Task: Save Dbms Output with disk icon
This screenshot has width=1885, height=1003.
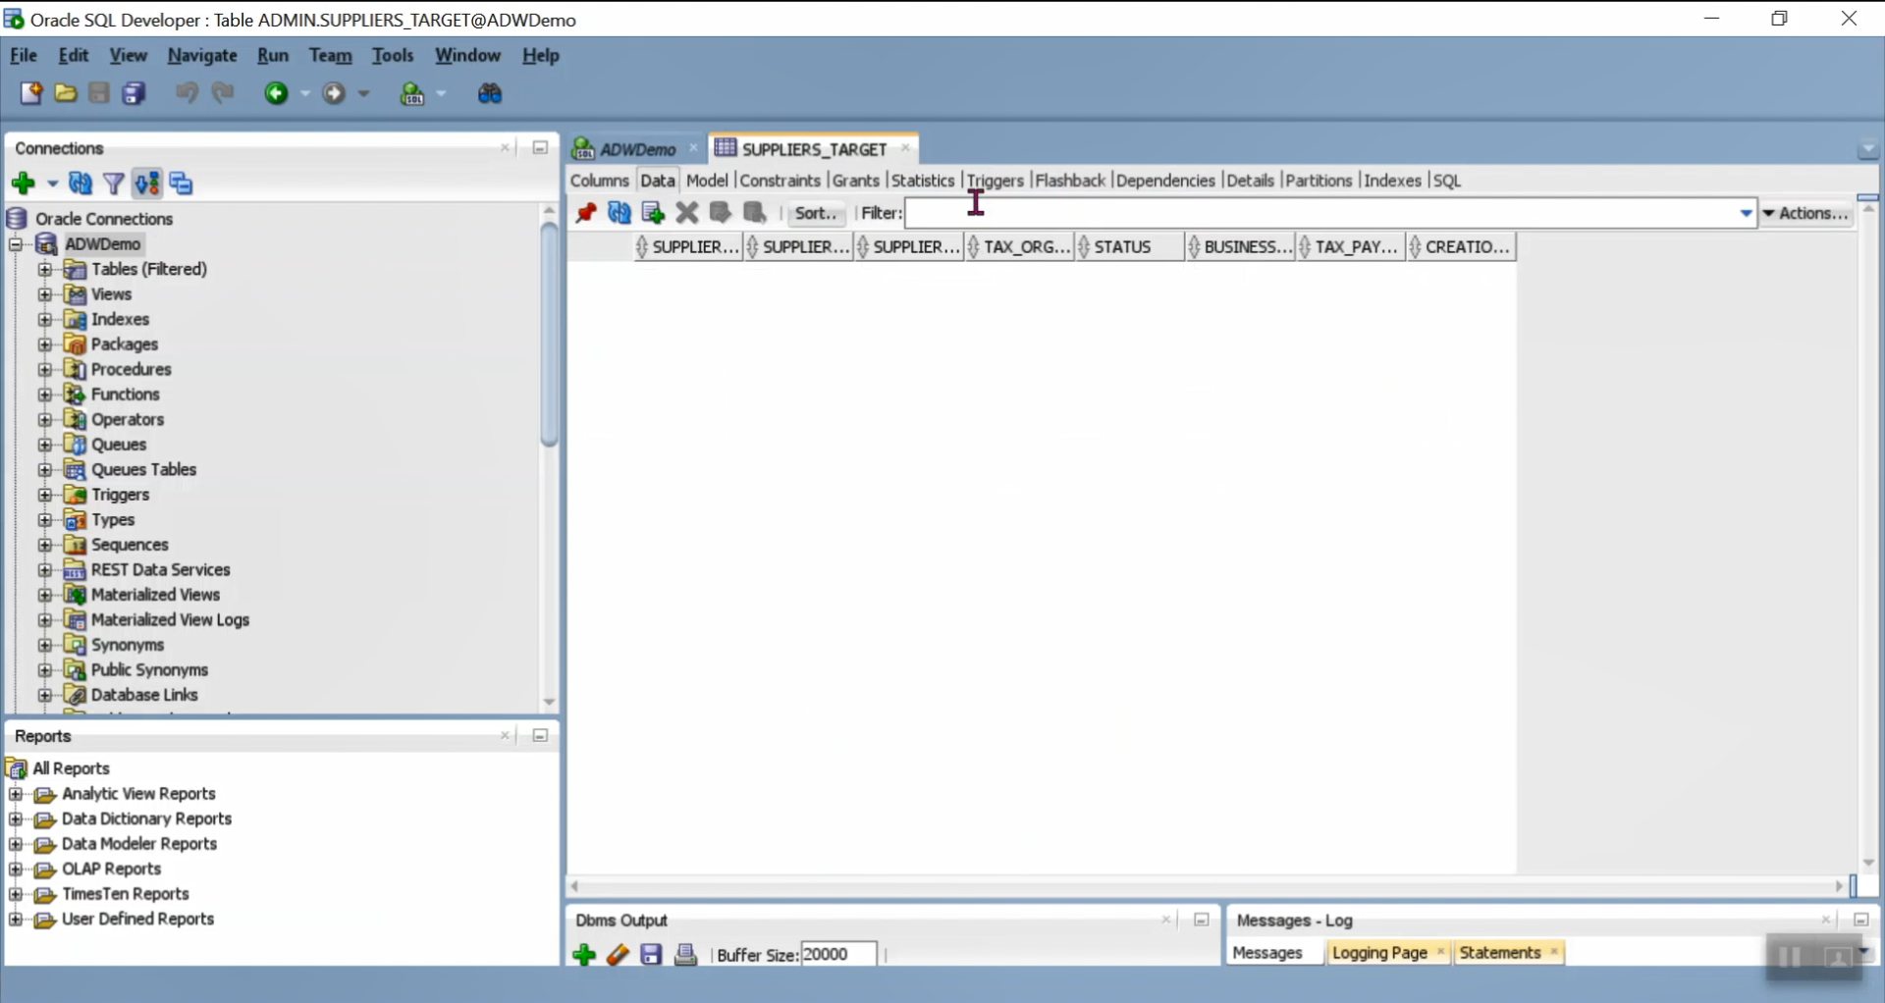Action: (x=651, y=955)
